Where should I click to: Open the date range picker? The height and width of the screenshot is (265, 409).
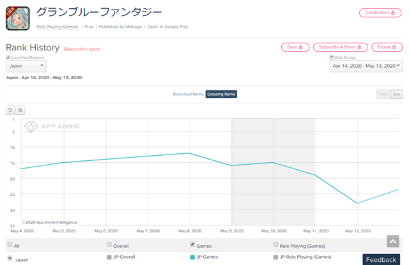pyautogui.click(x=366, y=66)
